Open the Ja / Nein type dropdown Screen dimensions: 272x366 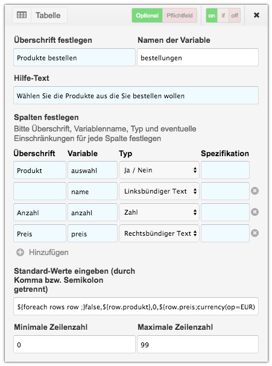click(159, 170)
